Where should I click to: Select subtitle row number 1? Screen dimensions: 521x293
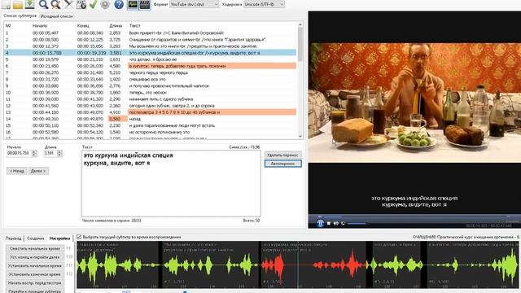coord(150,33)
